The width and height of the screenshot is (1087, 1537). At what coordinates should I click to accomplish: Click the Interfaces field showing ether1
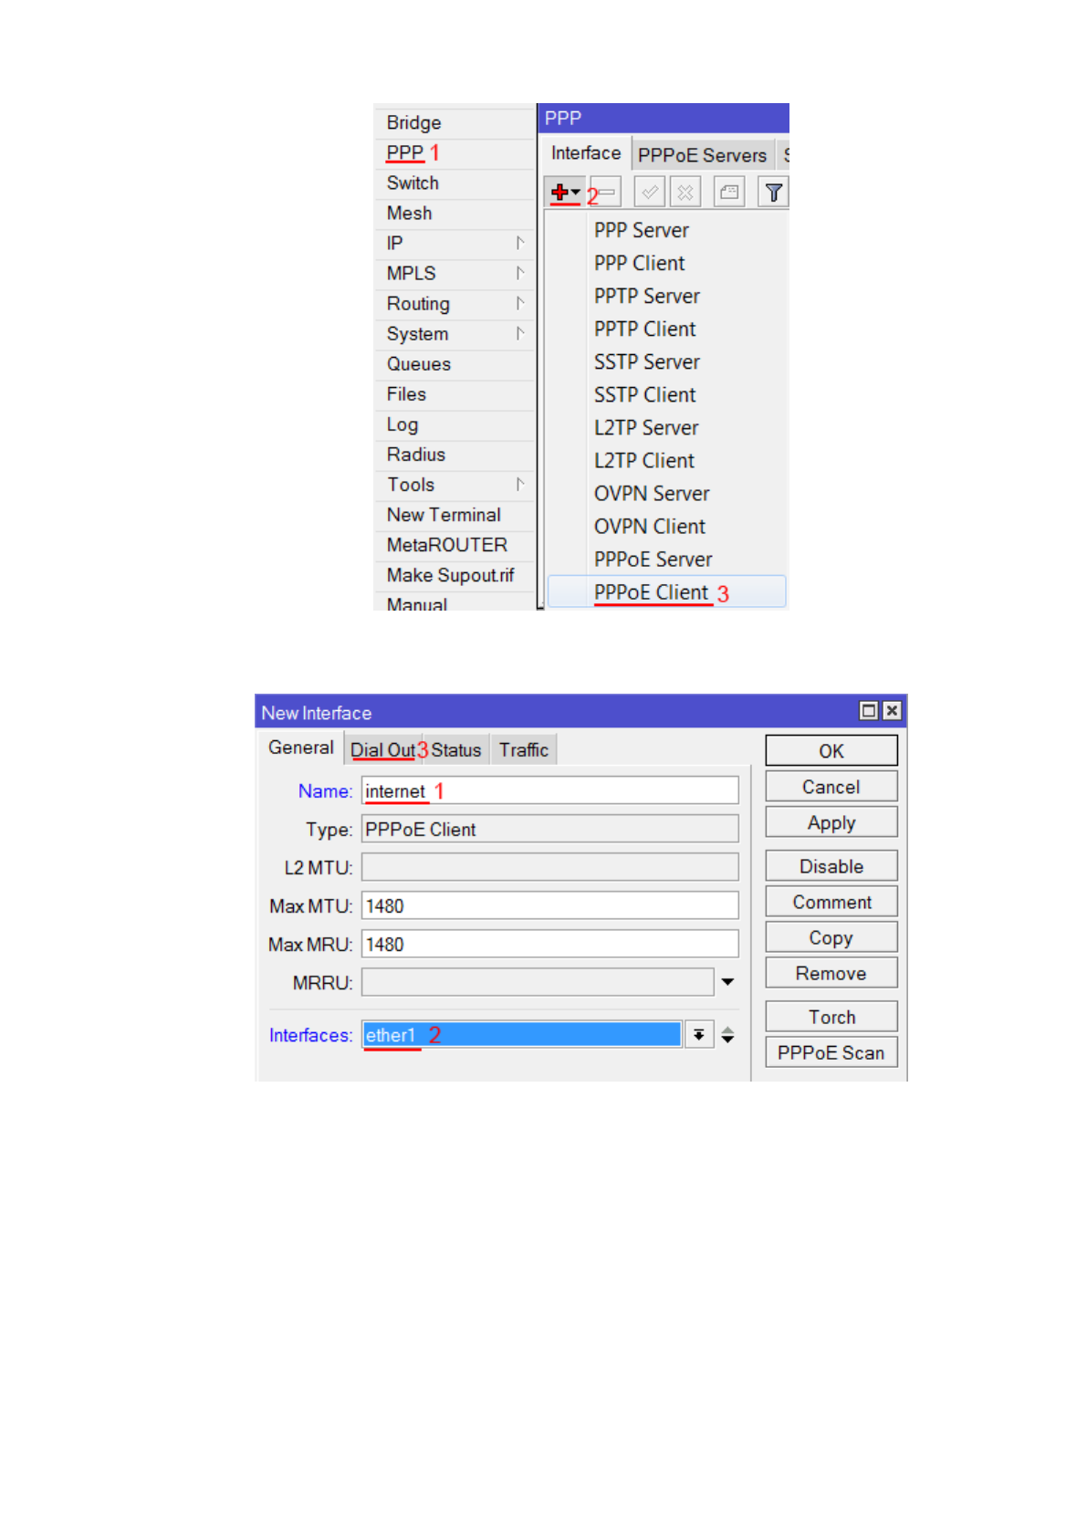[522, 1034]
